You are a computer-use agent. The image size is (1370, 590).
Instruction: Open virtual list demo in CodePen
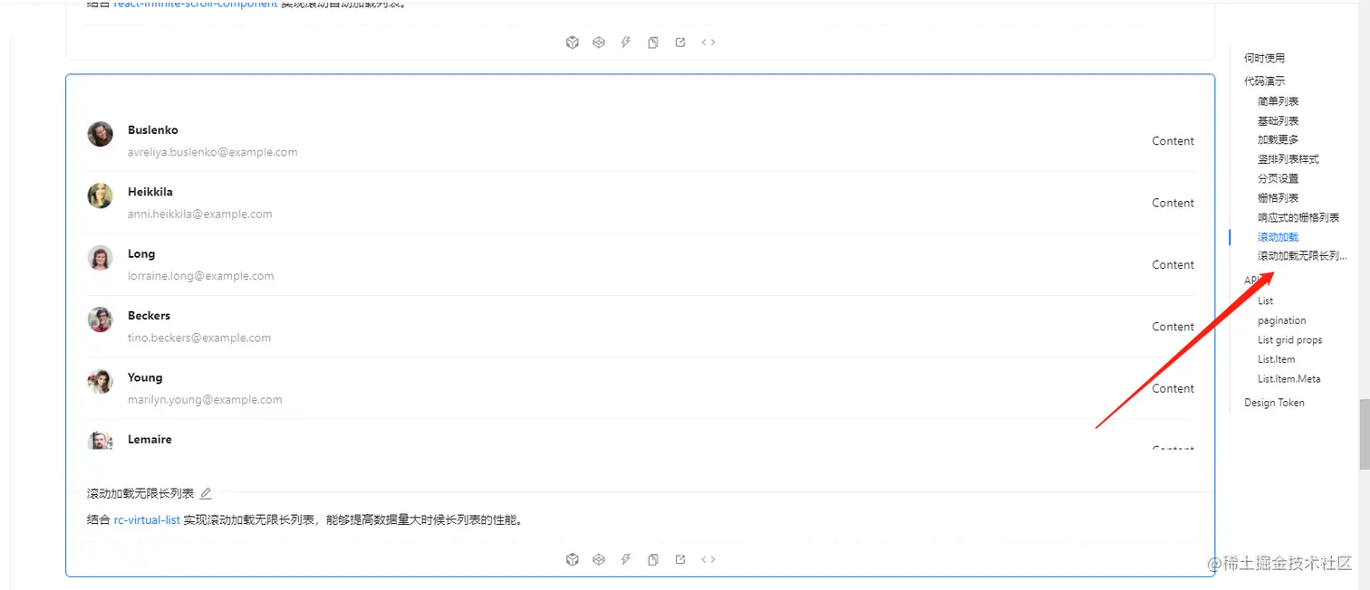598,559
